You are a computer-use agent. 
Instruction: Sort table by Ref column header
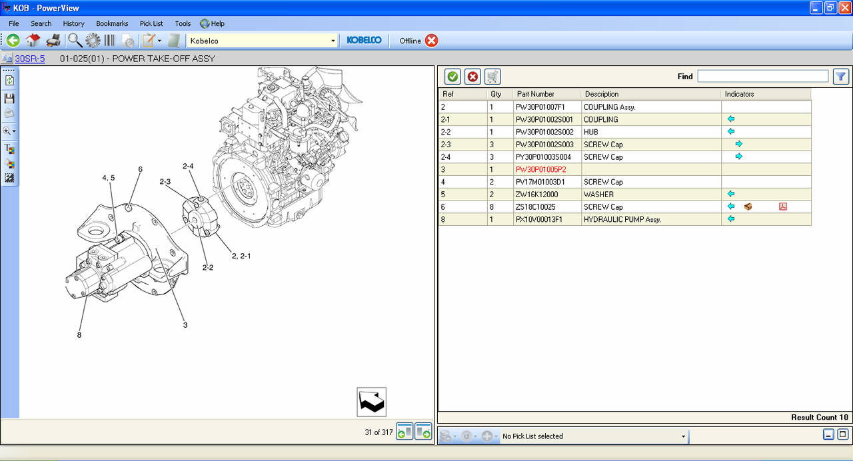[463, 95]
